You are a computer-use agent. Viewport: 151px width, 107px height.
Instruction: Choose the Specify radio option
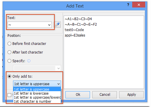tap(9, 61)
